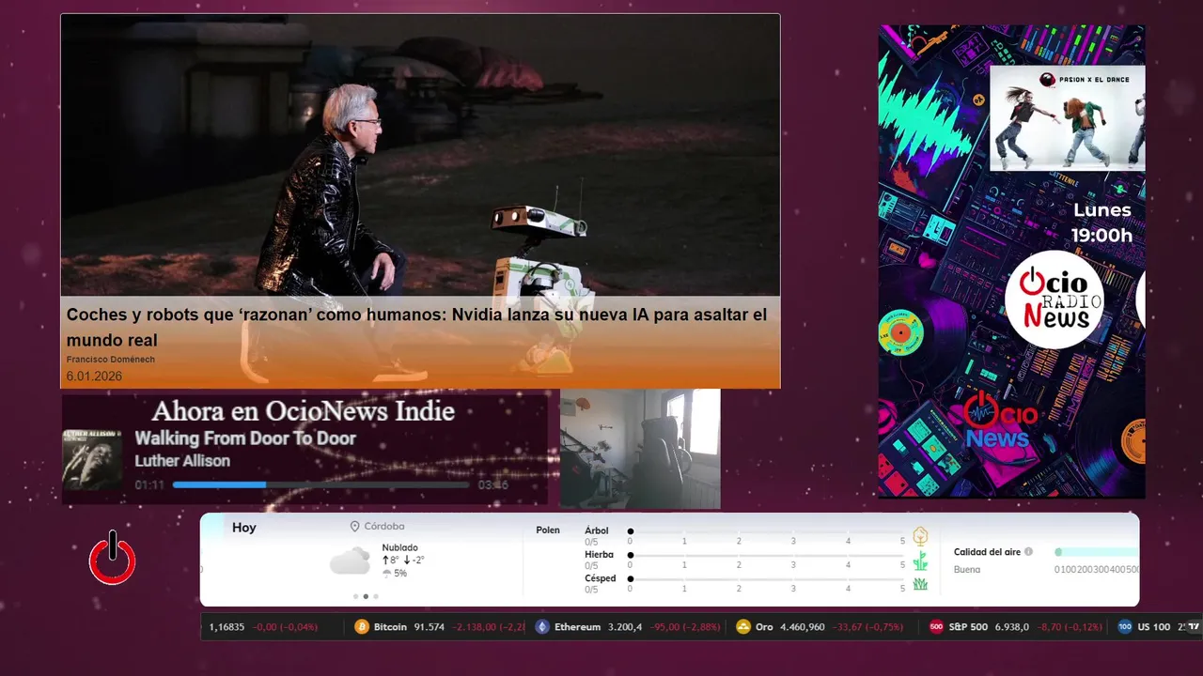Click the 5% rain probability value

point(400,574)
